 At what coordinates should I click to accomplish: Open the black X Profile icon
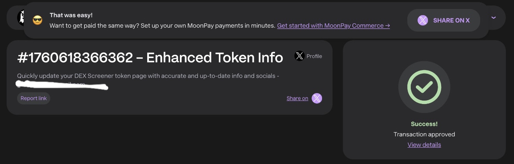[299, 56]
